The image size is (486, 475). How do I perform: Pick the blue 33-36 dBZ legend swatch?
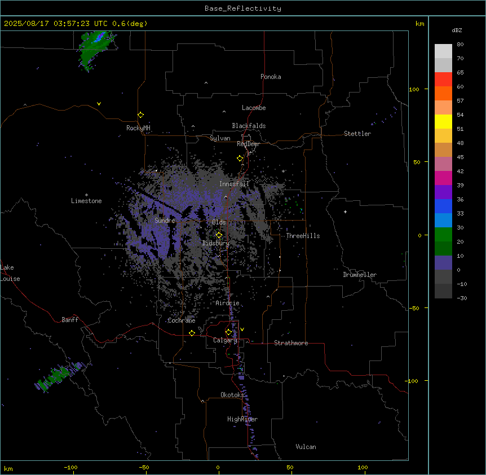pos(443,206)
